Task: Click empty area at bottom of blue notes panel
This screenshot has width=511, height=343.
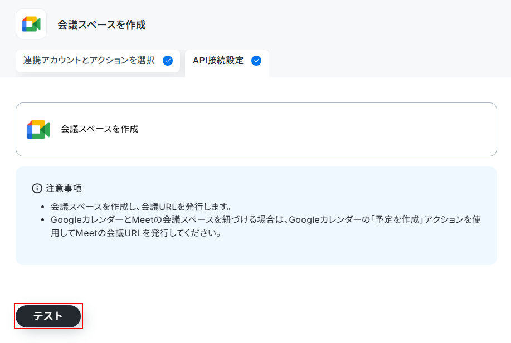Action: (256, 252)
